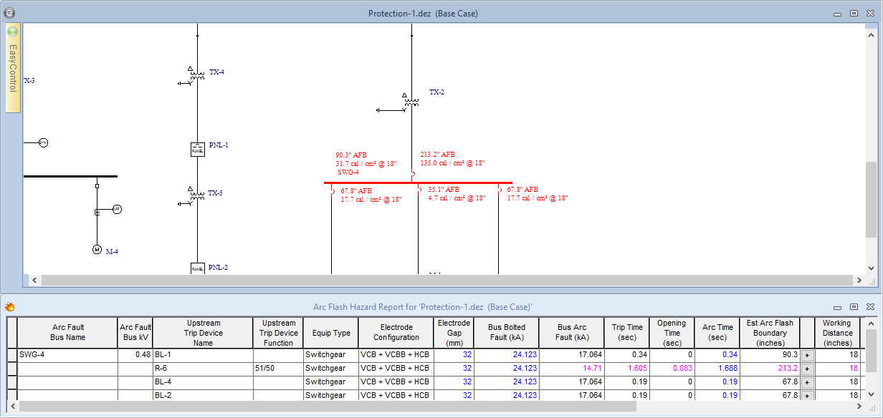Select the R-6 row header box

click(x=11, y=369)
